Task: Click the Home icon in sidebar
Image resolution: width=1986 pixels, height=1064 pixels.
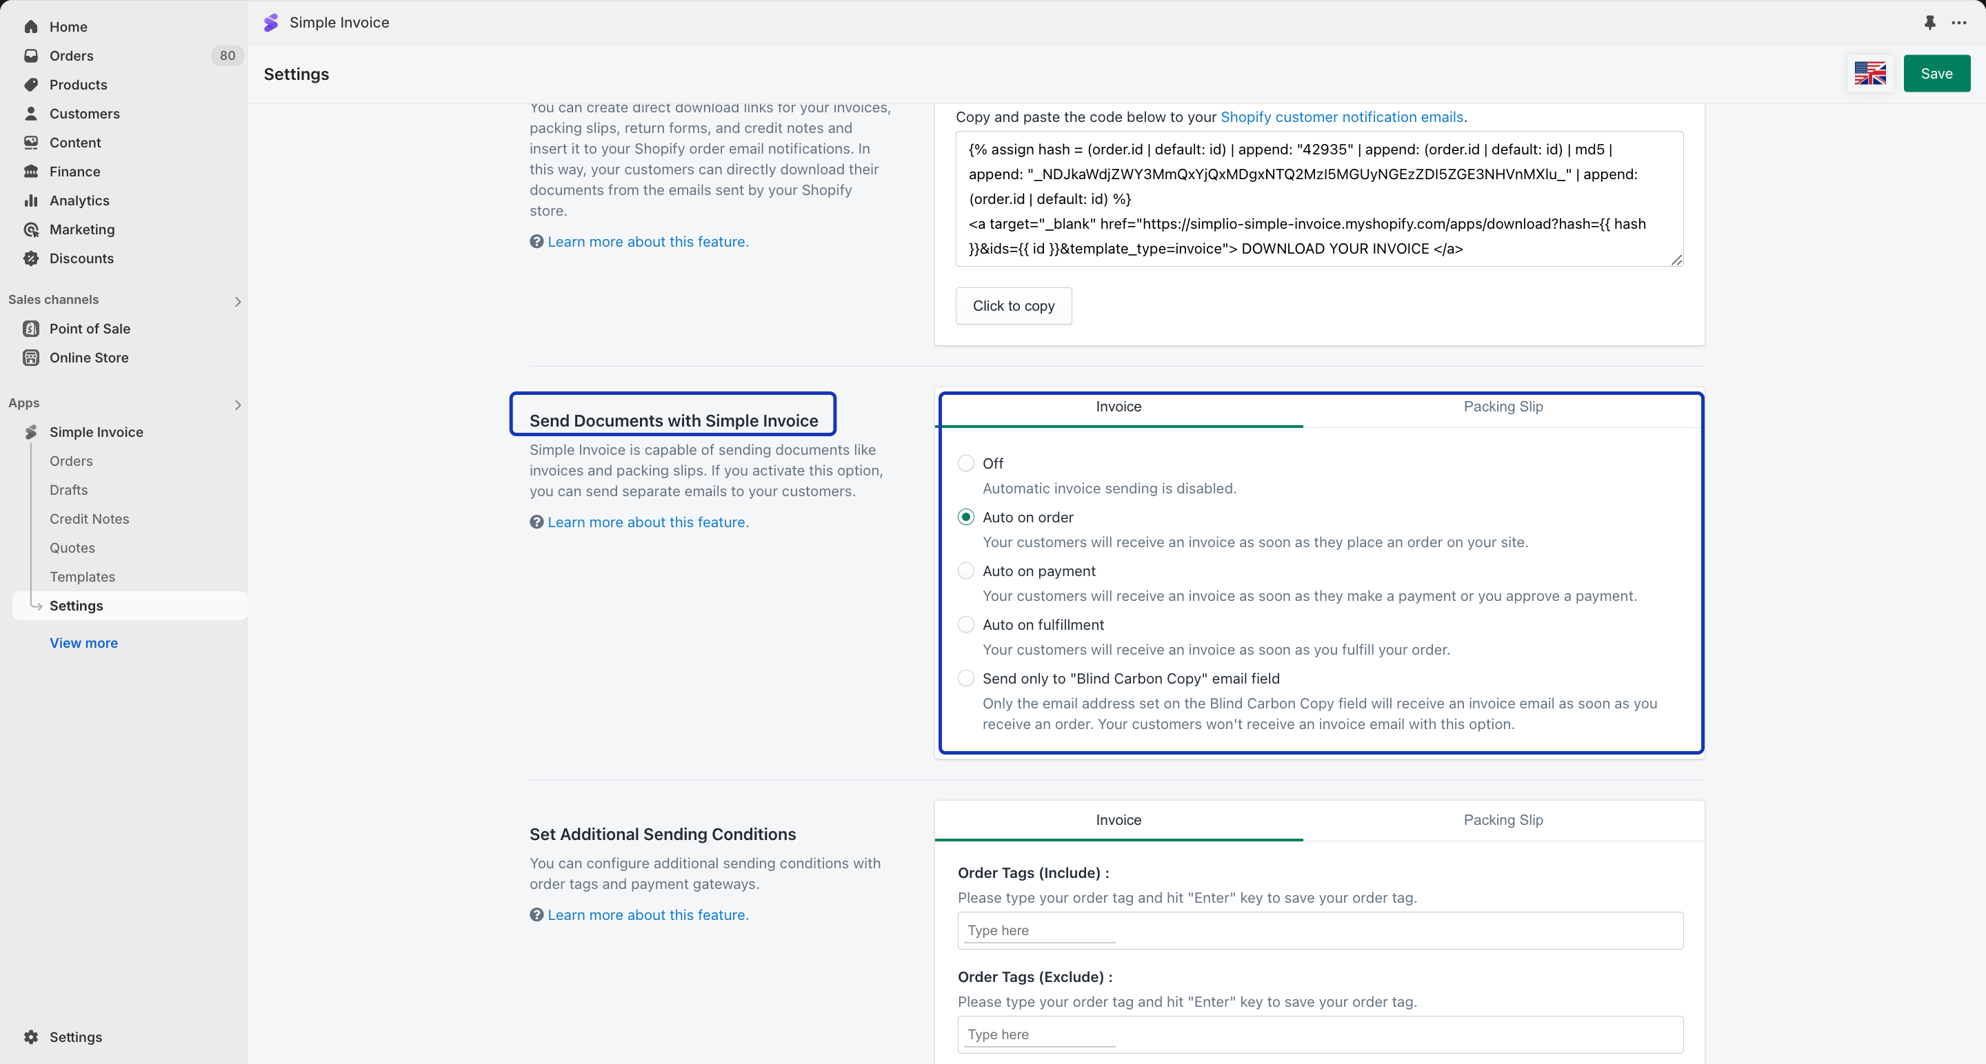Action: coord(31,27)
